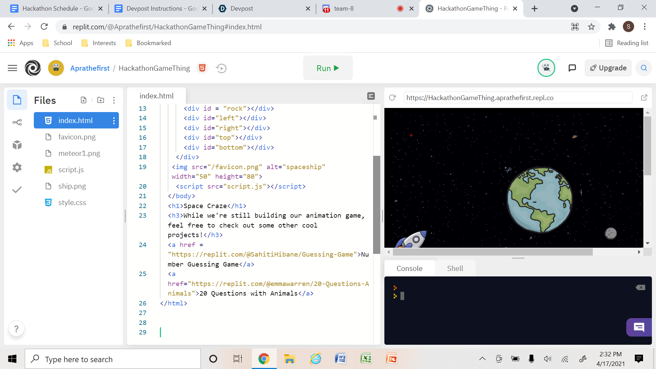The image size is (656, 369).
Task: Show hidden system tray icons
Action: pos(482,359)
